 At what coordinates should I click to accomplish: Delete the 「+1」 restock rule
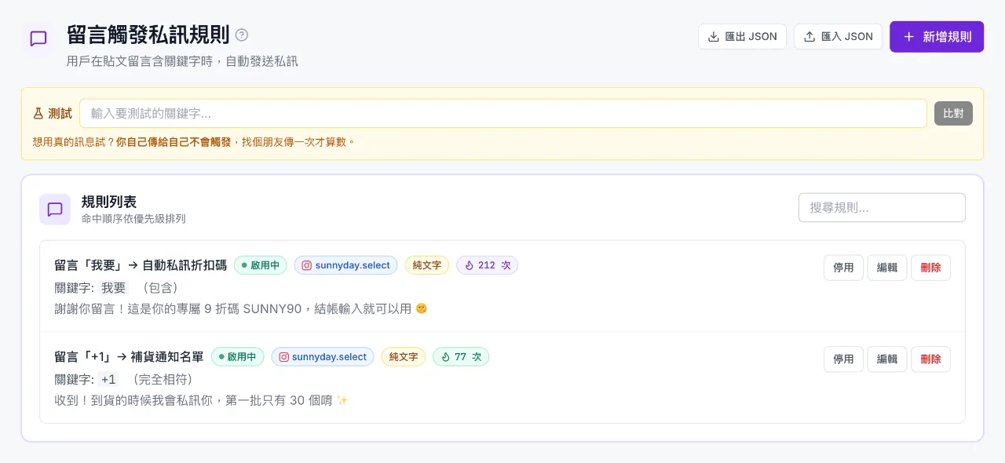[930, 359]
